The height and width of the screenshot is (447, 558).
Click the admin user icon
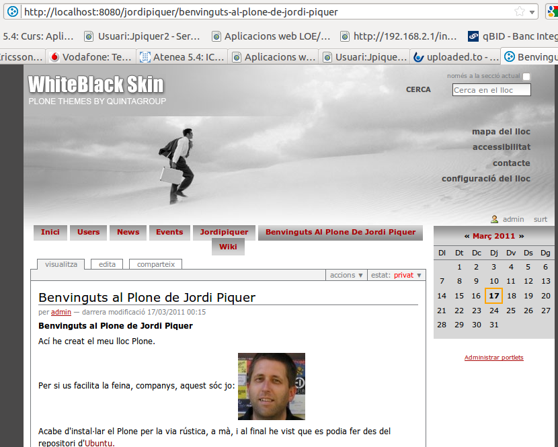pos(494,219)
